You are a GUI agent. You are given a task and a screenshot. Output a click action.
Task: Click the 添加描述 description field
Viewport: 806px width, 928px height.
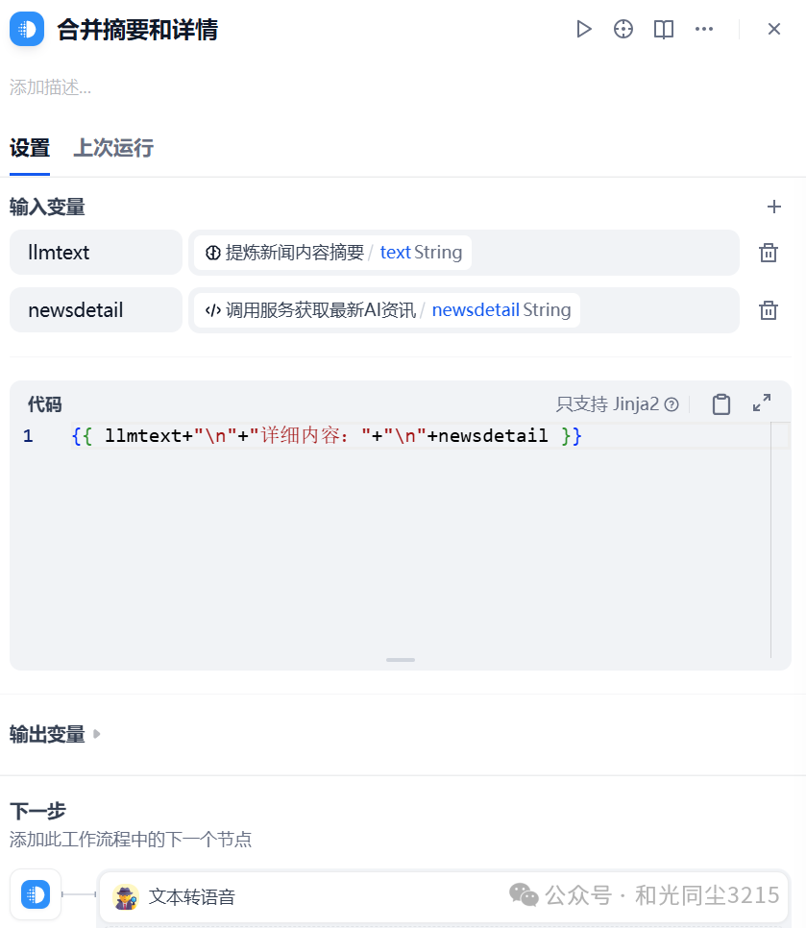[50, 87]
